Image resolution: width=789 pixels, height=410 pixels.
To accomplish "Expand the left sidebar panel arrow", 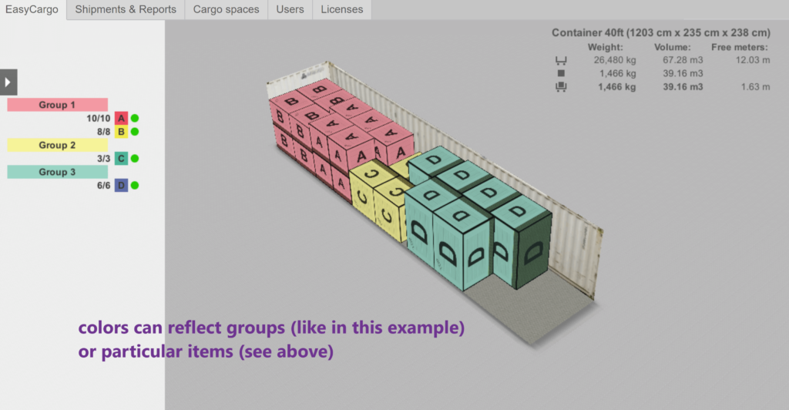I will pos(8,82).
